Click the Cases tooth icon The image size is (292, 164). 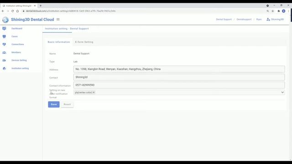click(4, 36)
